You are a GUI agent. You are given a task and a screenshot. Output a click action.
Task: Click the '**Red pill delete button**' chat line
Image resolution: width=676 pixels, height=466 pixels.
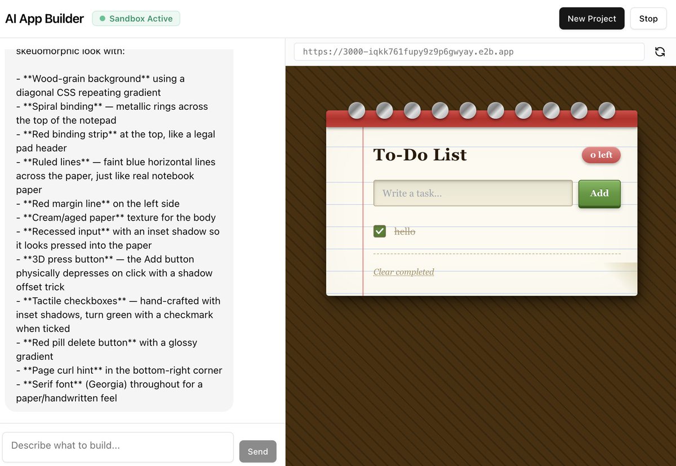click(106, 349)
